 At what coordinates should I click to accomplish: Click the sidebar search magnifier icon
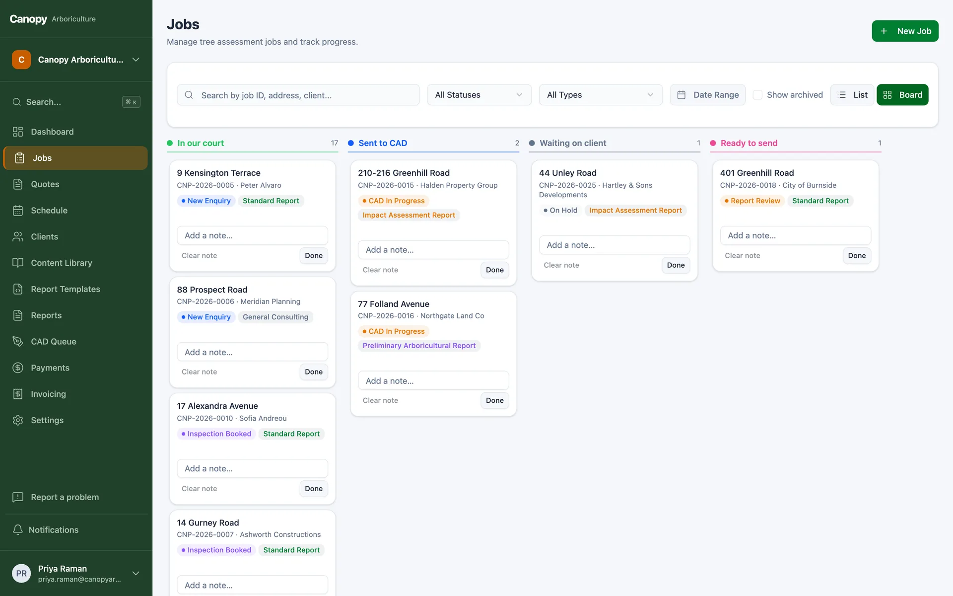point(17,102)
